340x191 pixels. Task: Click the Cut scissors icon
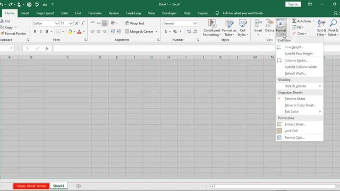(x=2, y=21)
